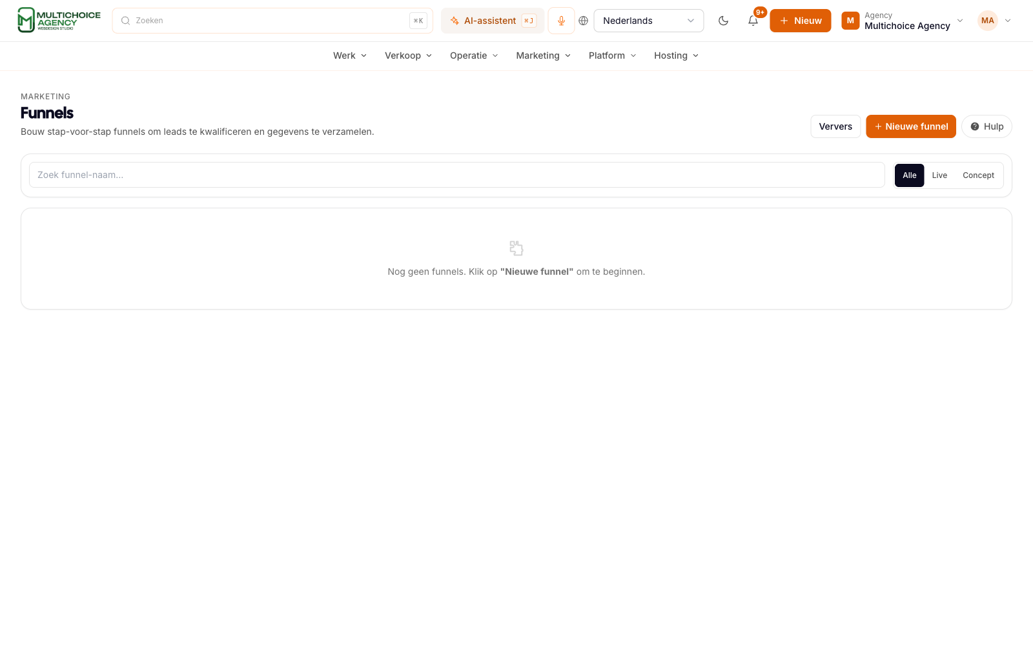The image size is (1033, 645).
Task: Click the MA user avatar
Action: click(x=987, y=21)
